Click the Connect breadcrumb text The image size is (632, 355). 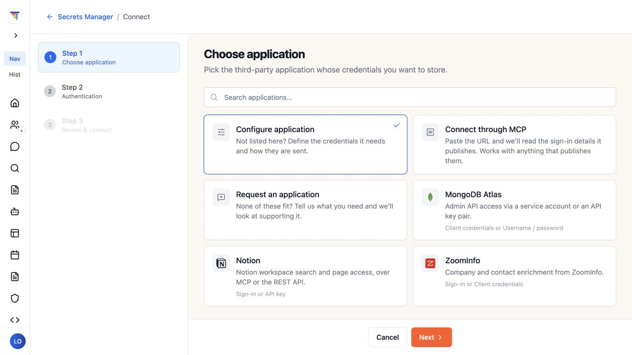[136, 17]
